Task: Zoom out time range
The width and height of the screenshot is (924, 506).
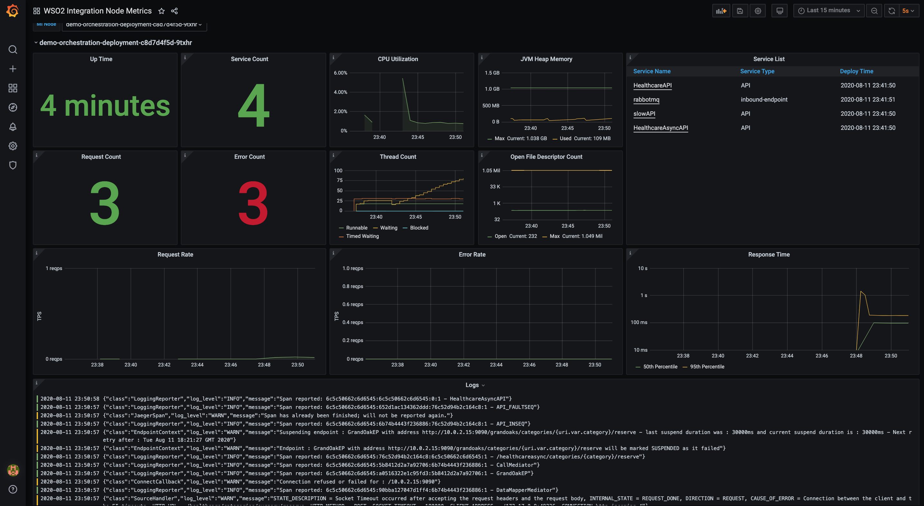Action: (874, 11)
